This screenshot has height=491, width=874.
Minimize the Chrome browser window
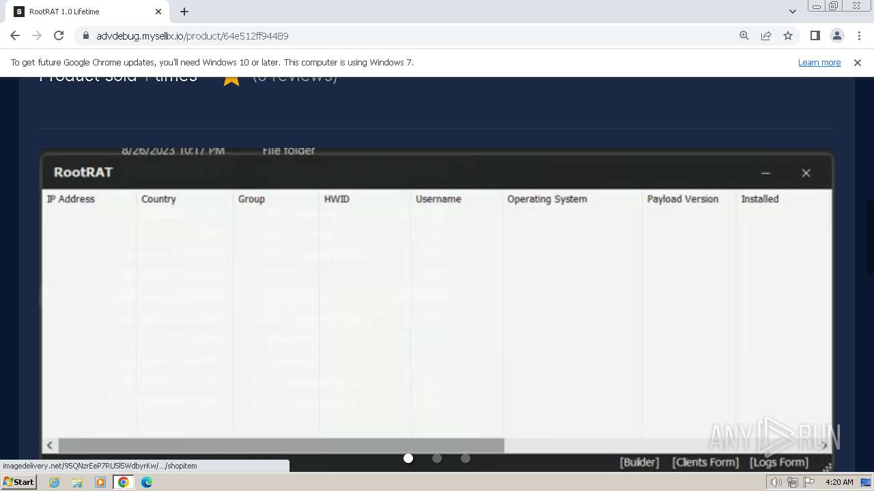coord(816,6)
